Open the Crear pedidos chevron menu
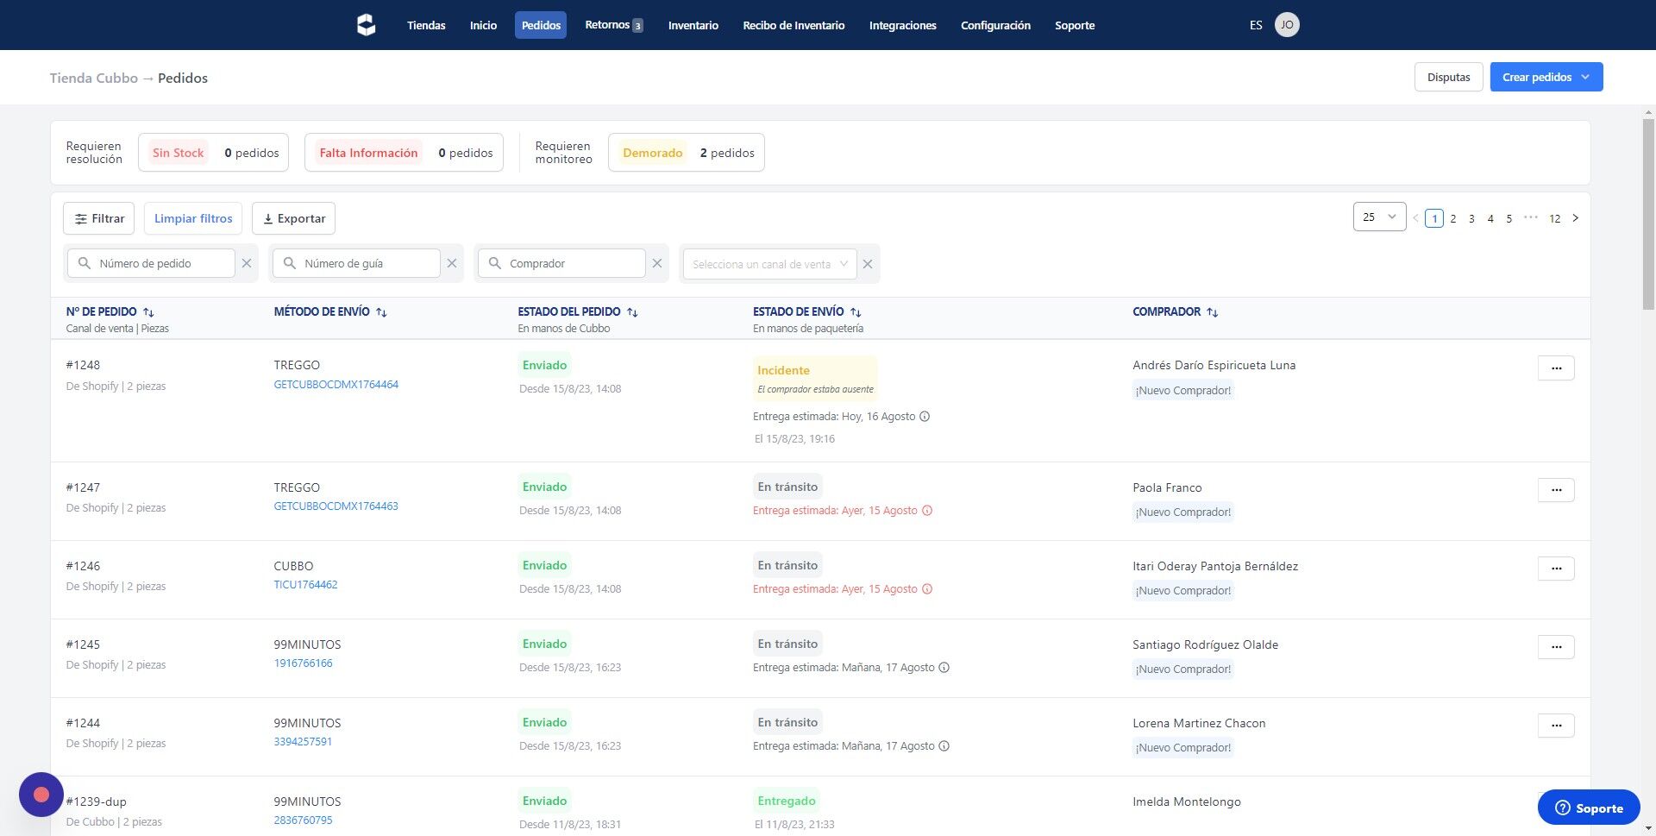 pos(1585,77)
